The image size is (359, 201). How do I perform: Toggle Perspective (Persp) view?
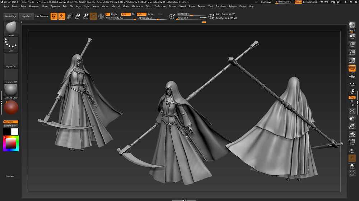(352, 68)
